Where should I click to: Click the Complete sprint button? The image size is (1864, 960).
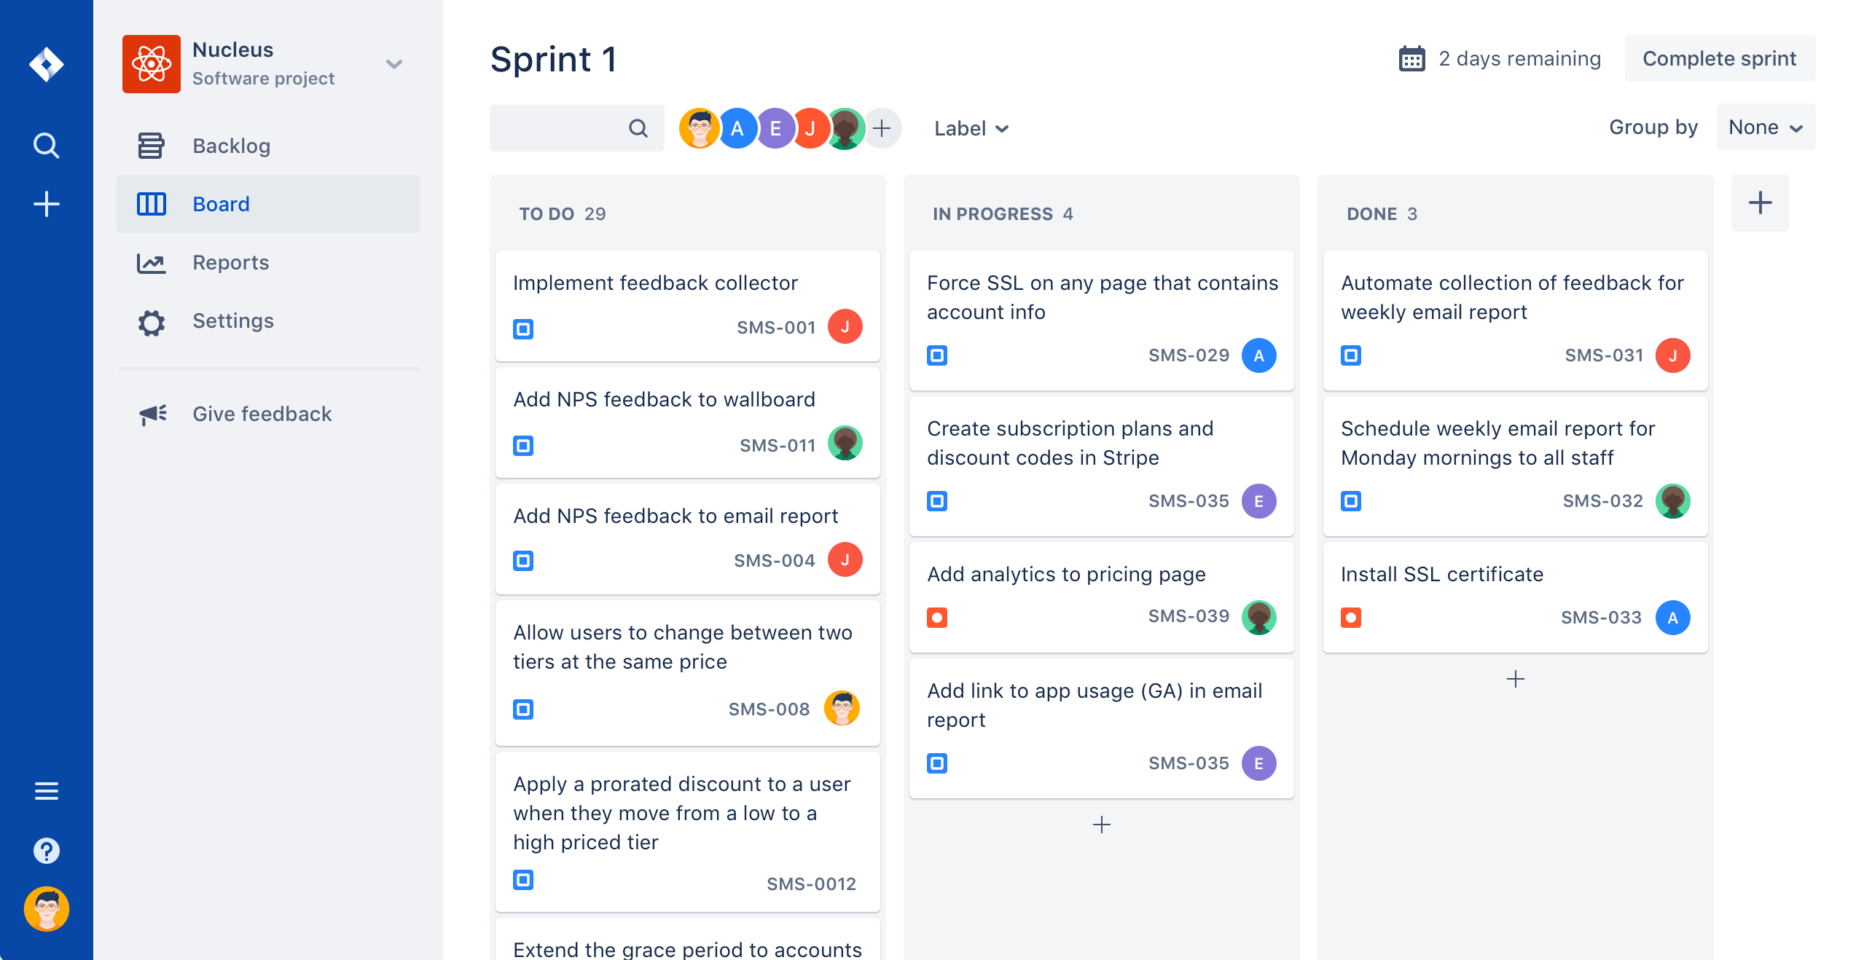tap(1720, 58)
